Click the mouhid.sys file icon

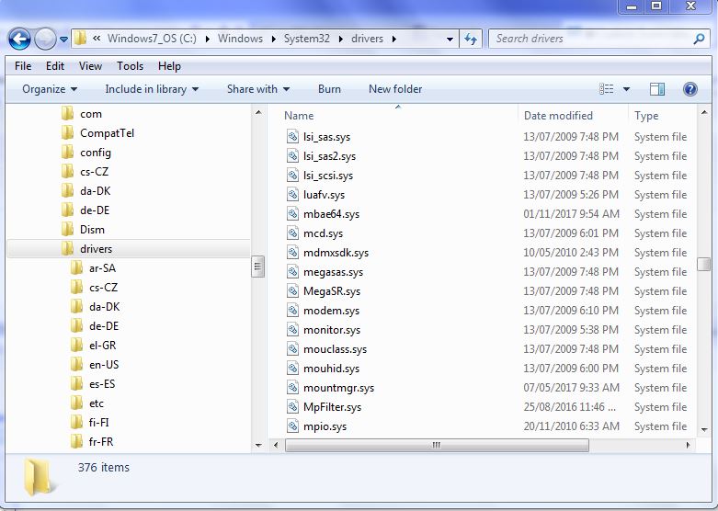(292, 369)
